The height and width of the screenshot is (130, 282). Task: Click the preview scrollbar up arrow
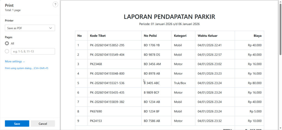coord(280,2)
